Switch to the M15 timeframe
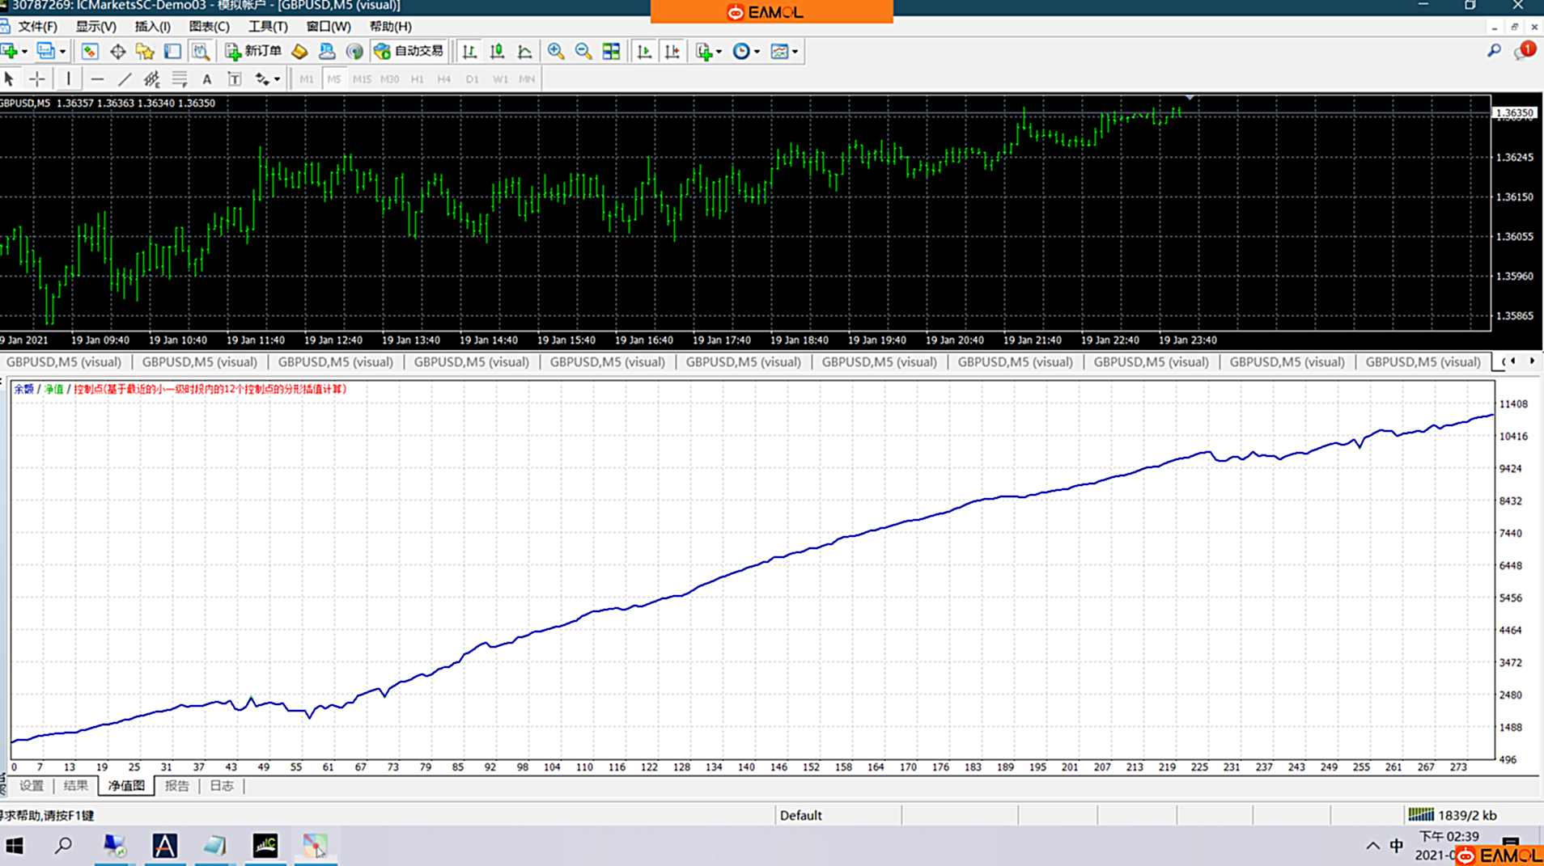This screenshot has height=866, width=1544. [x=362, y=78]
